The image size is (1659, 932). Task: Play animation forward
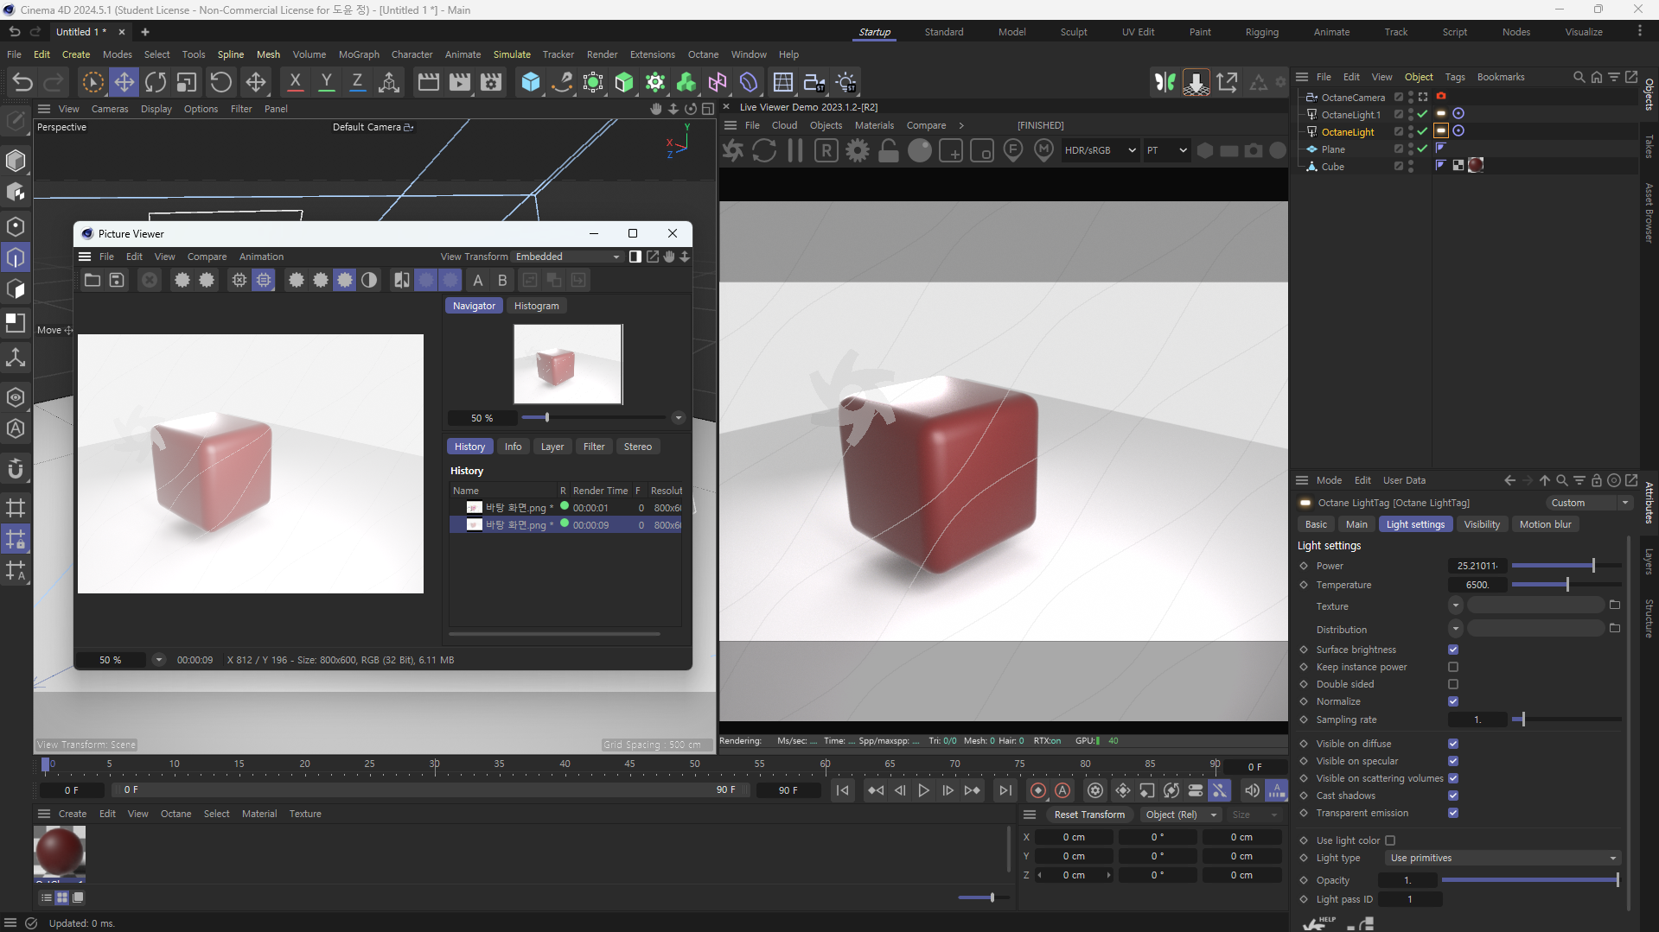923,790
